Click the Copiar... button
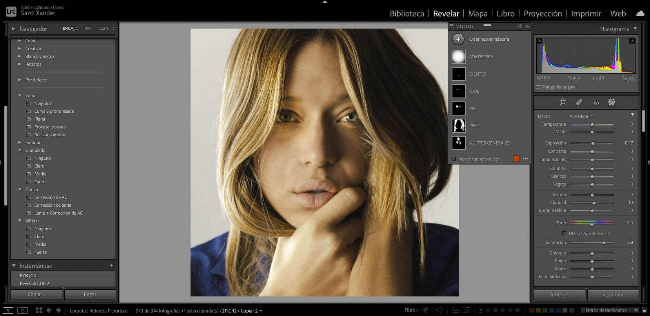The width and height of the screenshot is (650, 316). pos(36,294)
